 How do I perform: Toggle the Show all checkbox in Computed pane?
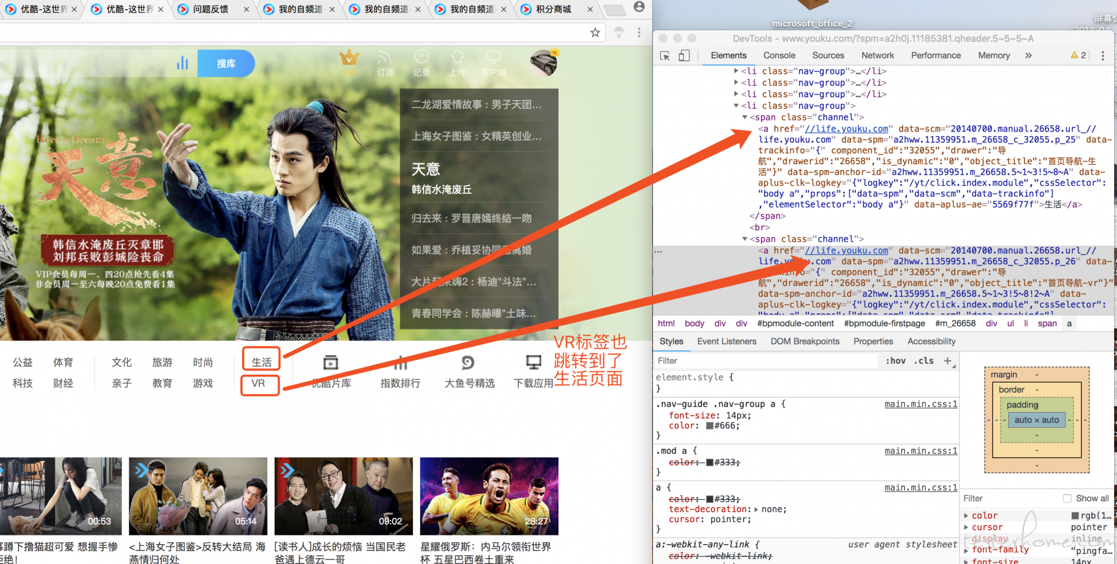(x=1067, y=498)
